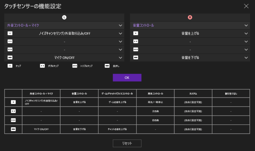This screenshot has width=255, height=151.
Task: Click right single-tap icon beside 音量を上げる
Action: click(x=136, y=34)
